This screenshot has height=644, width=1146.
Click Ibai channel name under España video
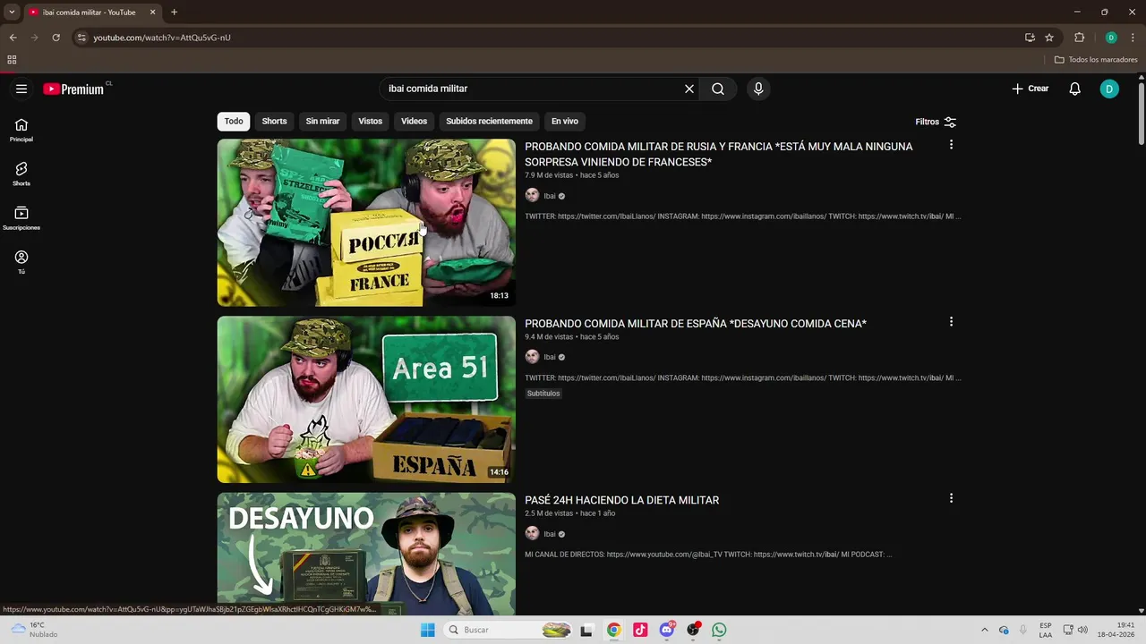point(550,357)
